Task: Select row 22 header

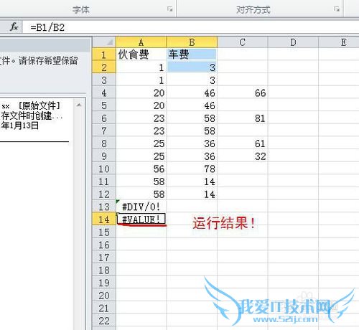Action: click(104, 321)
